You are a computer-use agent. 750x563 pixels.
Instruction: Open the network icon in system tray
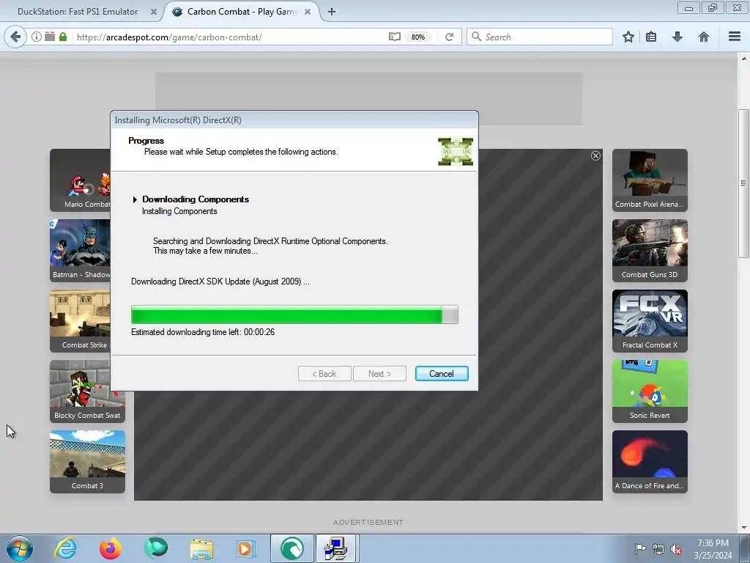[658, 549]
